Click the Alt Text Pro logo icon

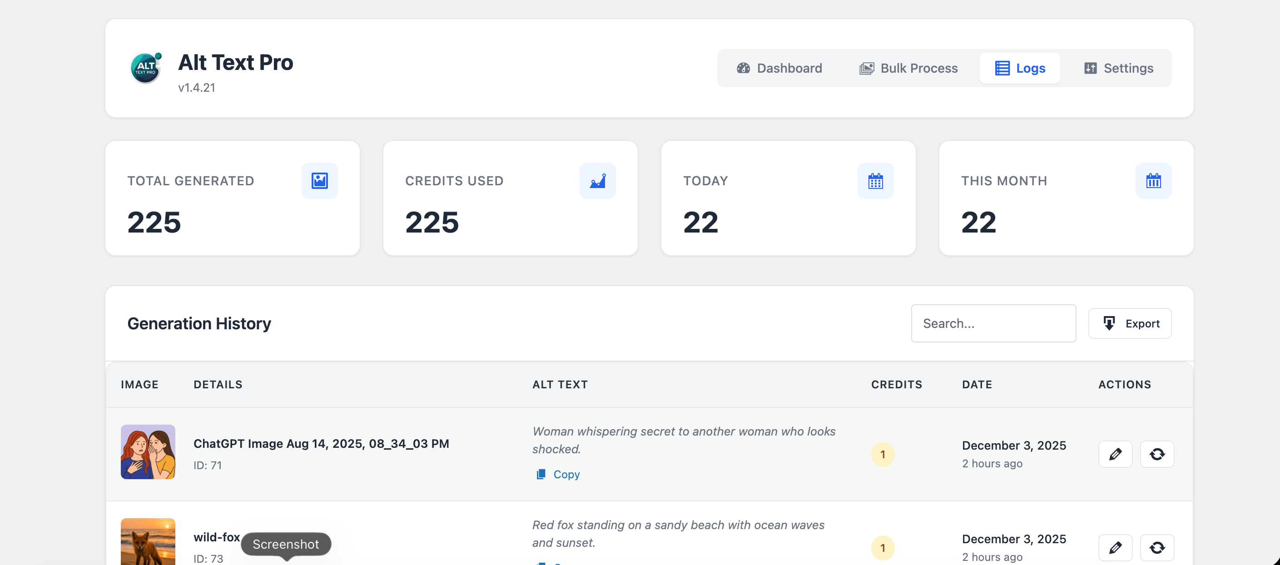click(x=146, y=68)
